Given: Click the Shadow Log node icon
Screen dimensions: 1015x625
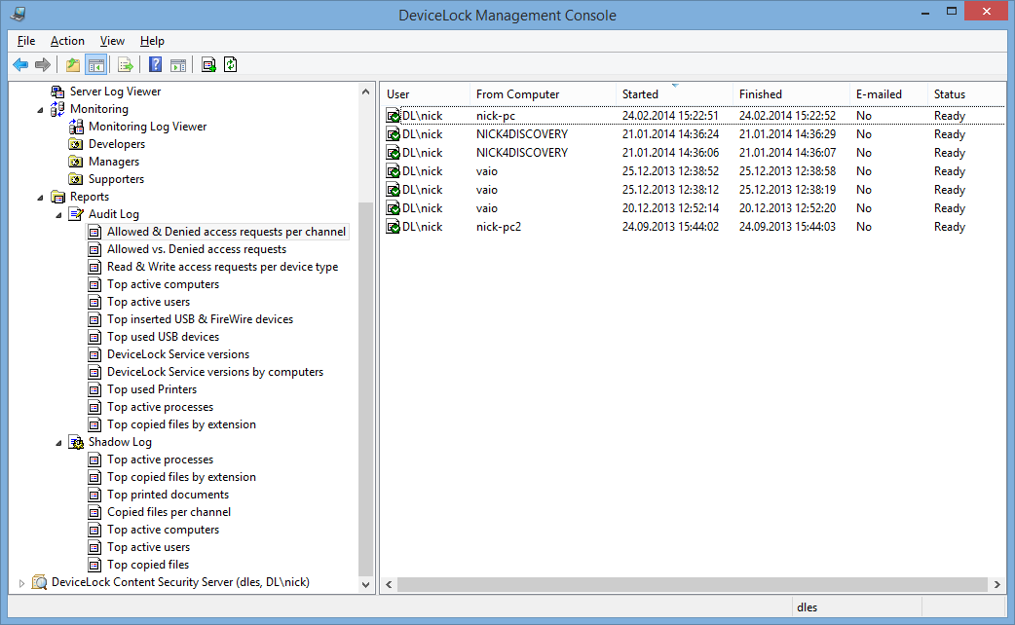Looking at the screenshot, I should [x=76, y=442].
